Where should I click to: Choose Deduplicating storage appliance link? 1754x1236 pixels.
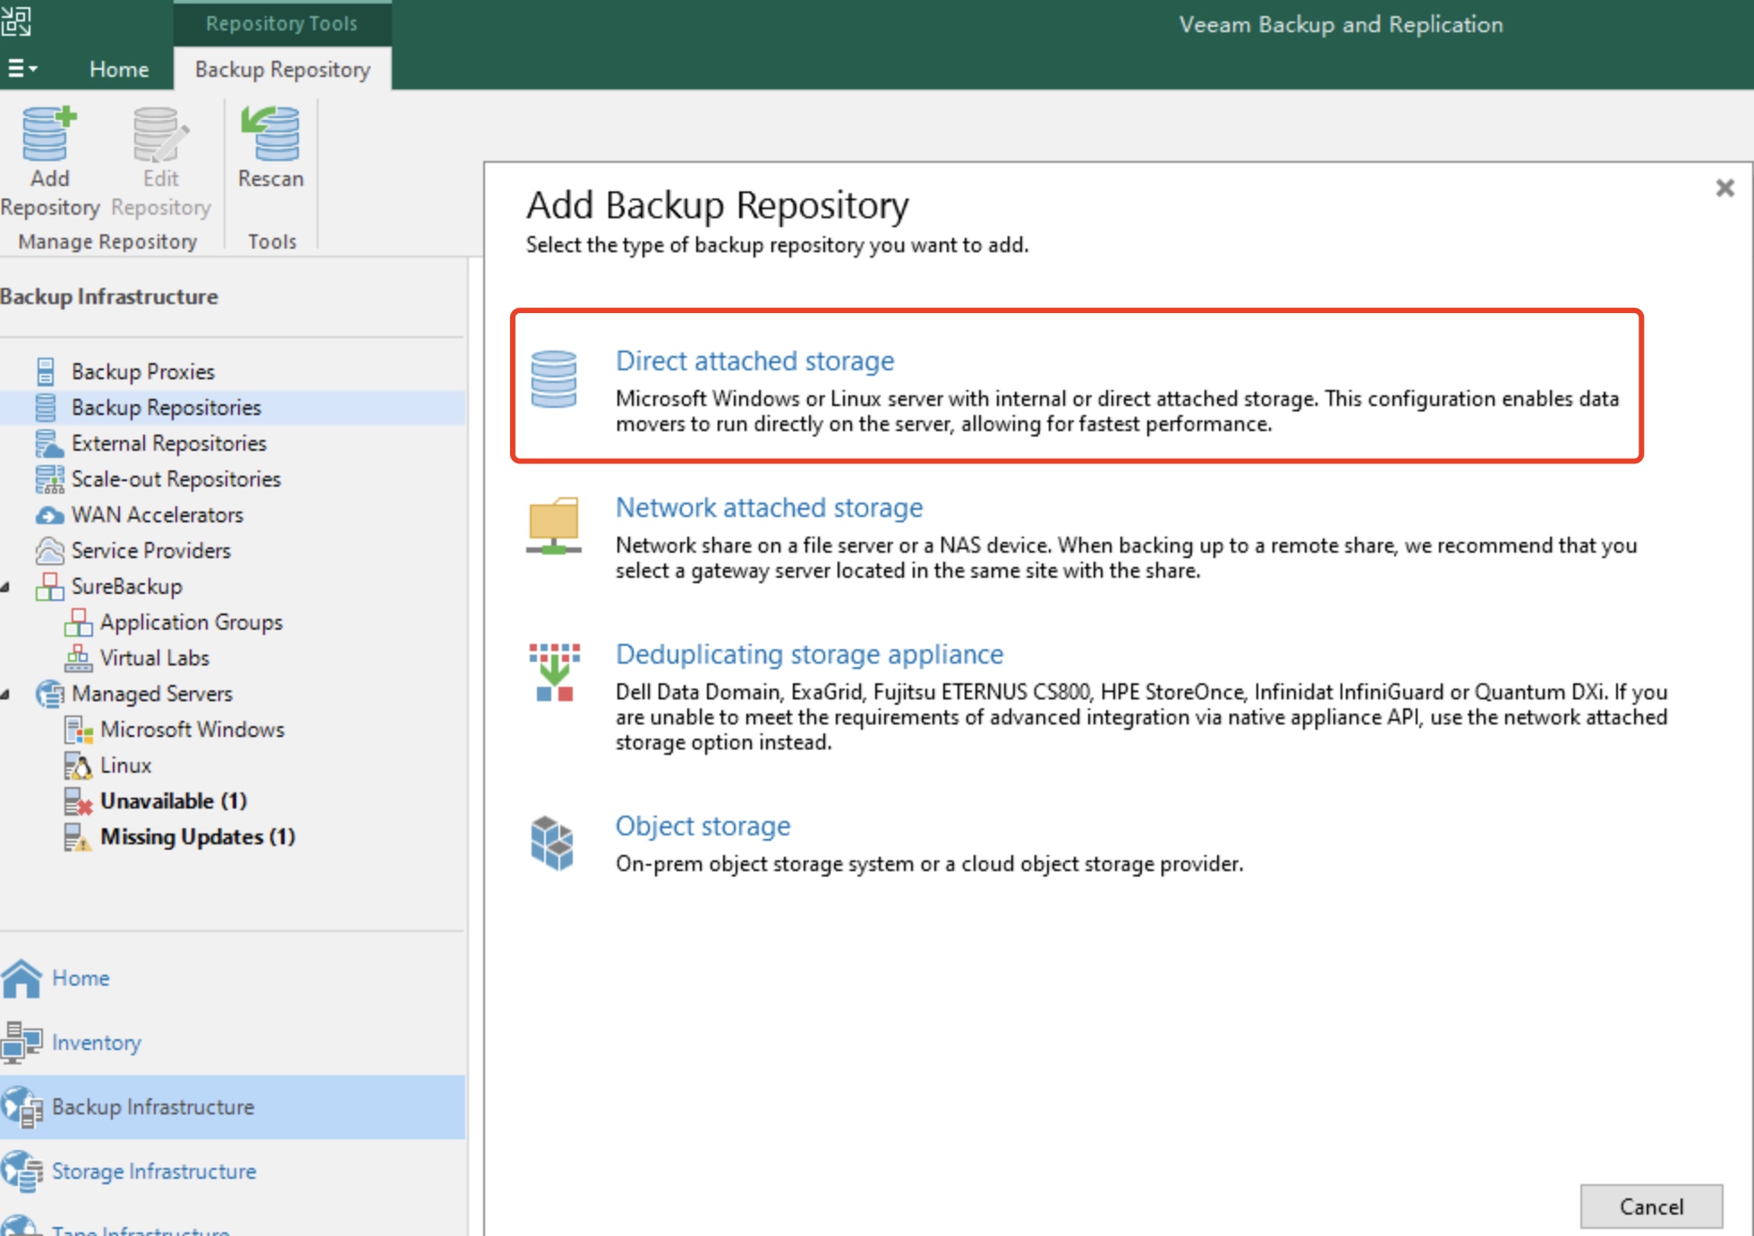(x=809, y=654)
